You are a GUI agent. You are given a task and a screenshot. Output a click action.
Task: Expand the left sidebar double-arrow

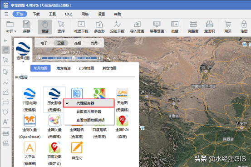click(5, 40)
